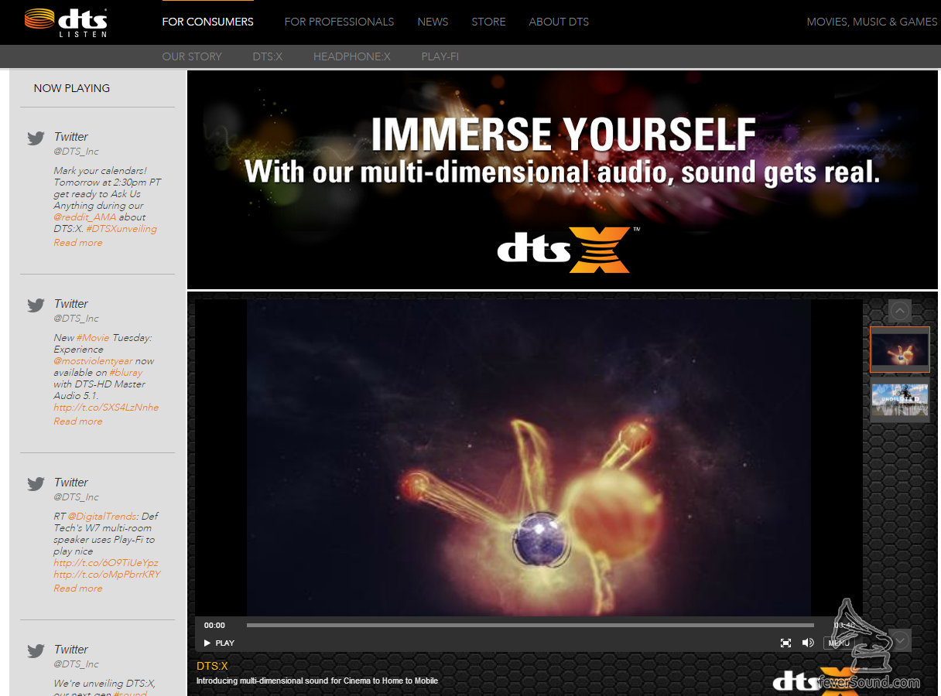Start the video with the Play button
941x696 pixels.
tap(219, 643)
